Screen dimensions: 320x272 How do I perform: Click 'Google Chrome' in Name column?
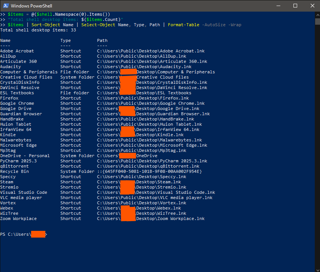click(x=17, y=104)
